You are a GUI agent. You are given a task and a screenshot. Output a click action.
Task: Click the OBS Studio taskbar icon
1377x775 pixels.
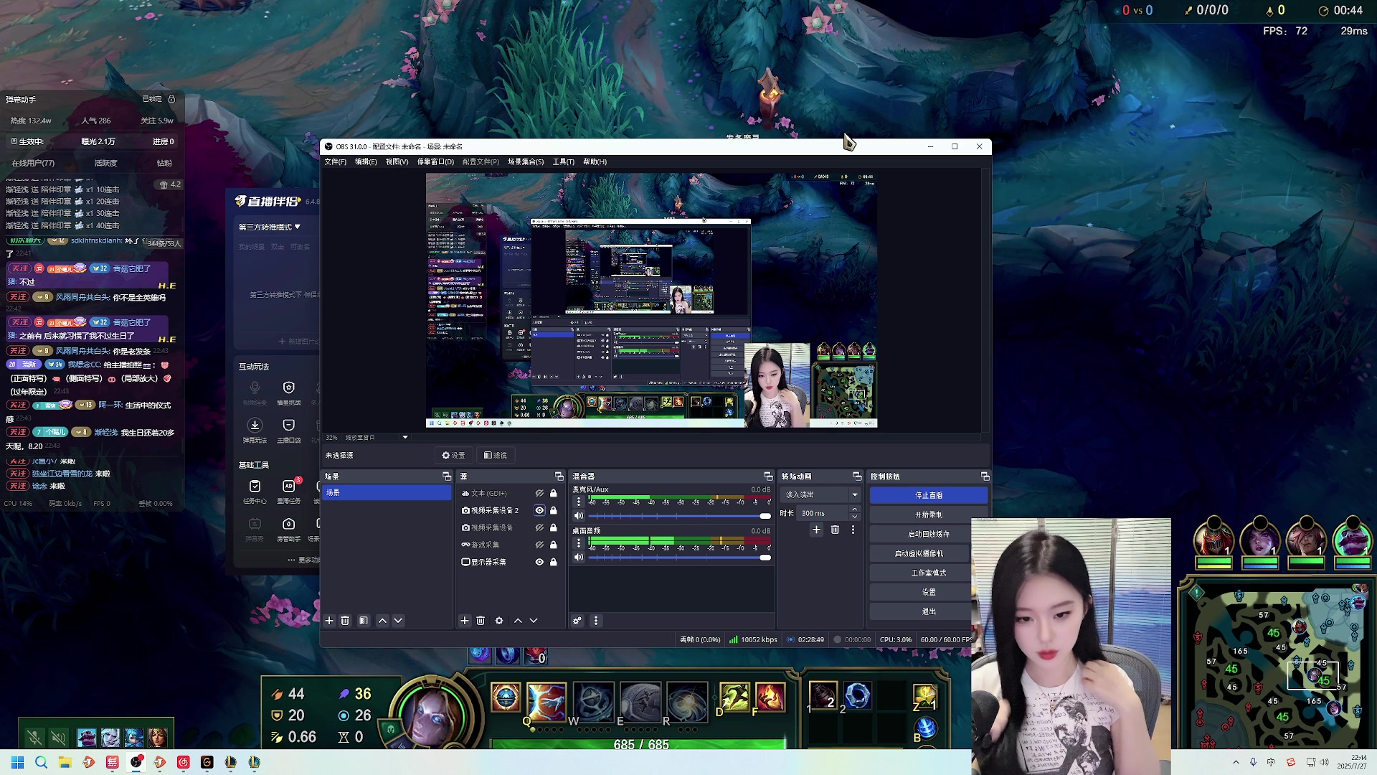coord(136,762)
